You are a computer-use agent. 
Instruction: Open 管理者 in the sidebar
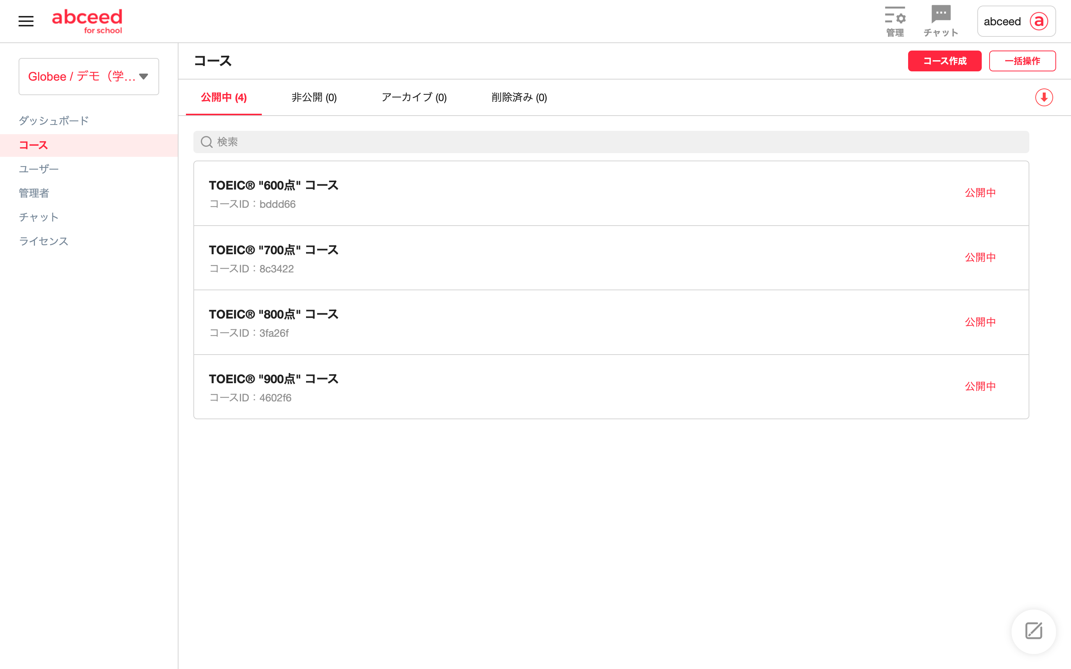tap(33, 193)
